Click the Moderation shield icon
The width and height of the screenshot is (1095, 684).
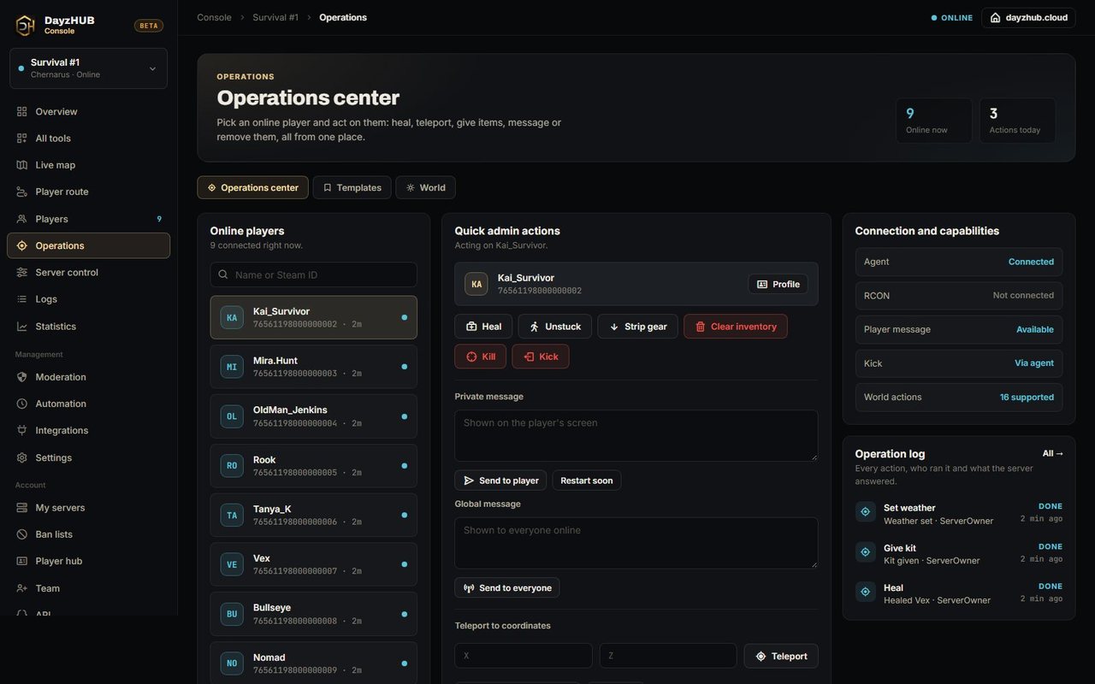[22, 377]
